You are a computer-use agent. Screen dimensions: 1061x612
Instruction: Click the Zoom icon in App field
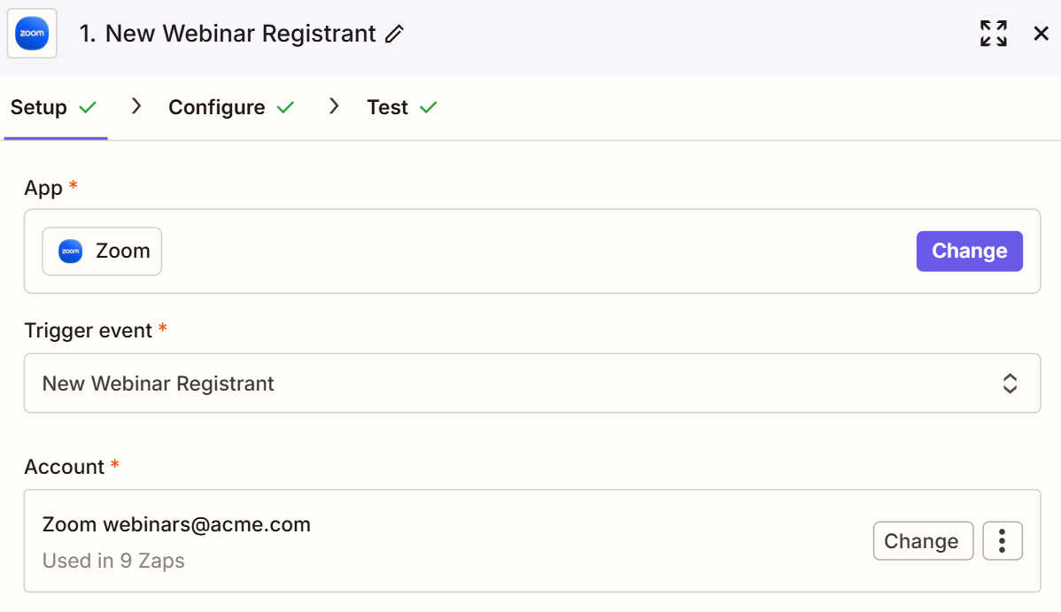pyautogui.click(x=70, y=252)
